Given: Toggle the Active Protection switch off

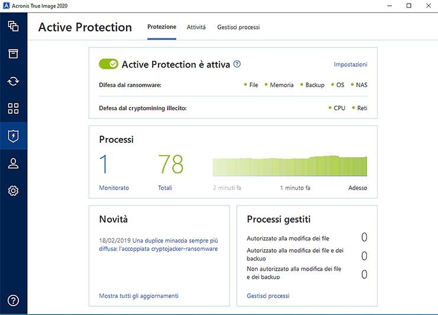Looking at the screenshot, I should click(x=109, y=64).
